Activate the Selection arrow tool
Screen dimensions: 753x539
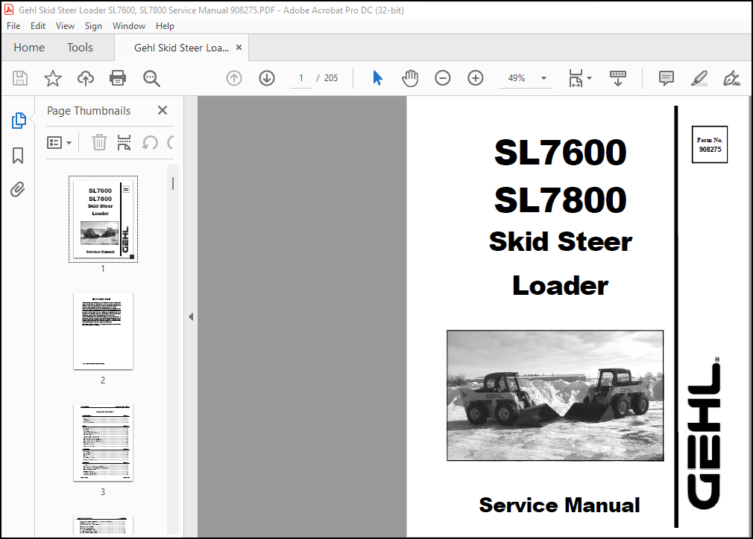click(377, 78)
